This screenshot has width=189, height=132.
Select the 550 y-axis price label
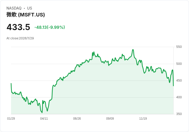point(179,47)
